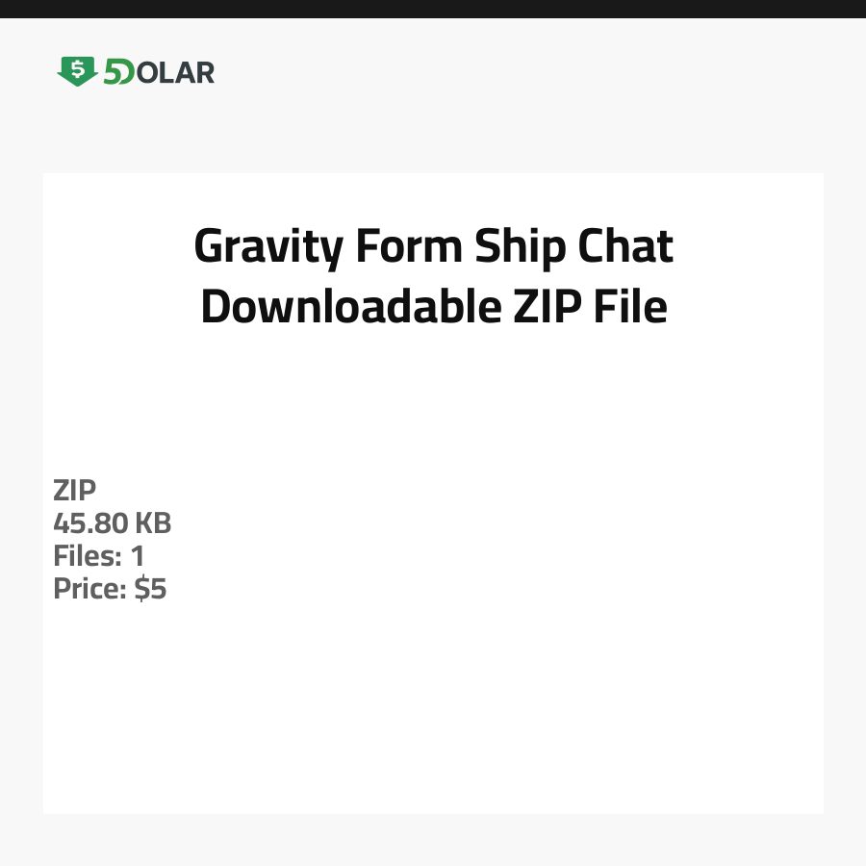Click the $5 price value

click(151, 589)
